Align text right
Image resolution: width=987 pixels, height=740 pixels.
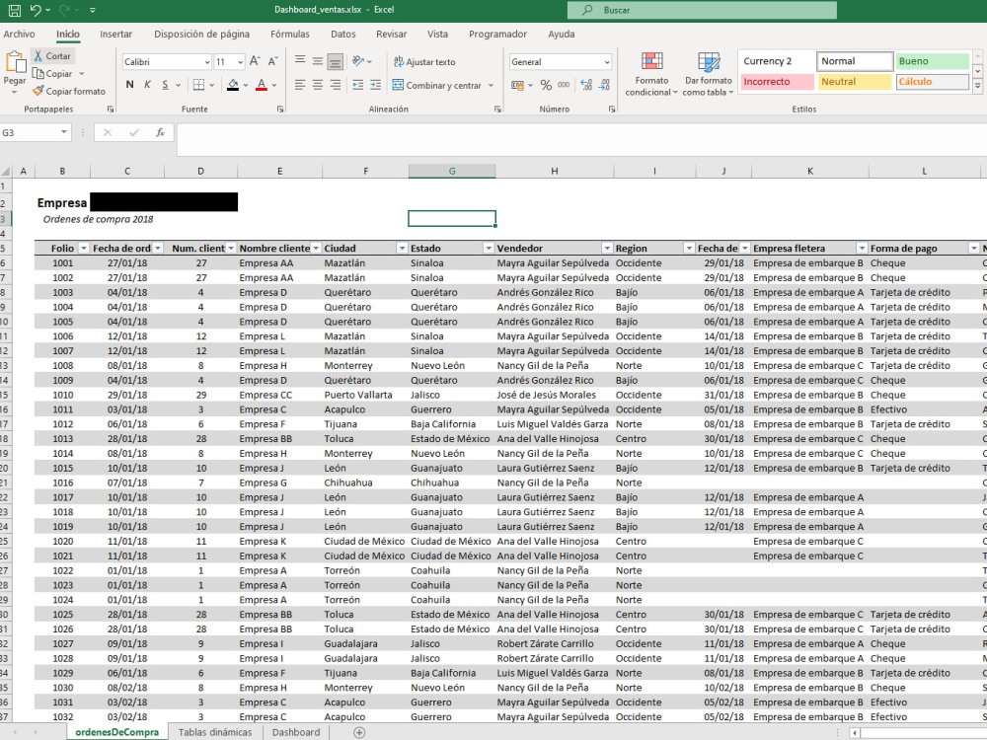pos(336,84)
